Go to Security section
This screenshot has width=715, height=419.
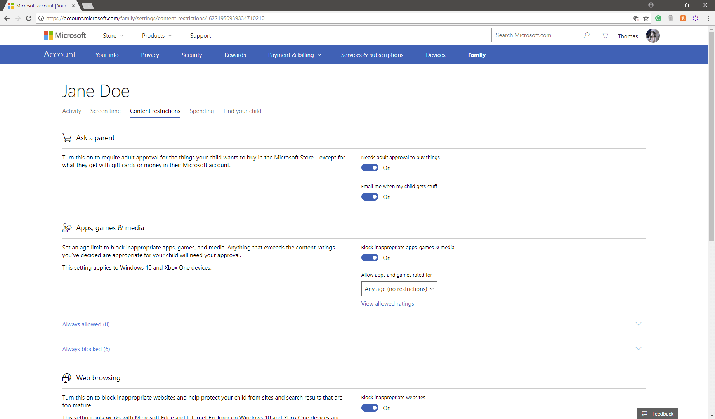192,55
